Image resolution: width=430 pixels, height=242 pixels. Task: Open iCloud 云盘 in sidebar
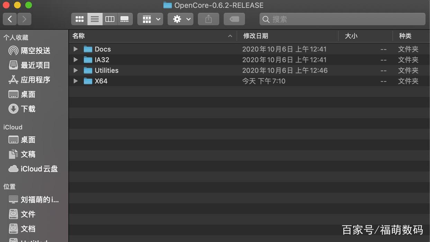tap(33, 169)
